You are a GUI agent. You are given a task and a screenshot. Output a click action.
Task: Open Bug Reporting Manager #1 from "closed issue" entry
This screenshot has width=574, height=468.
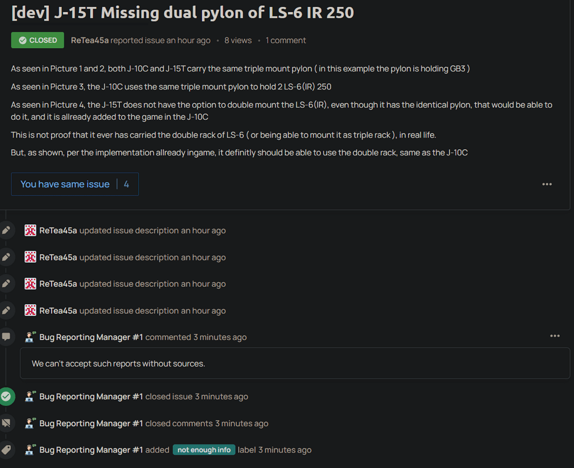pyautogui.click(x=91, y=396)
